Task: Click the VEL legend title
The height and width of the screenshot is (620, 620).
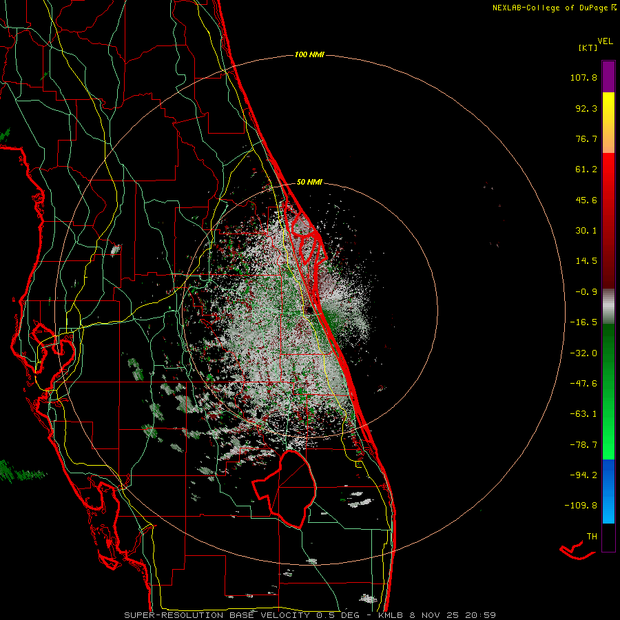Action: 605,41
